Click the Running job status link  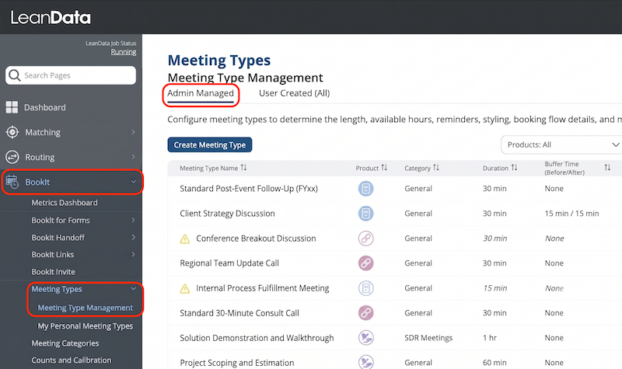124,52
